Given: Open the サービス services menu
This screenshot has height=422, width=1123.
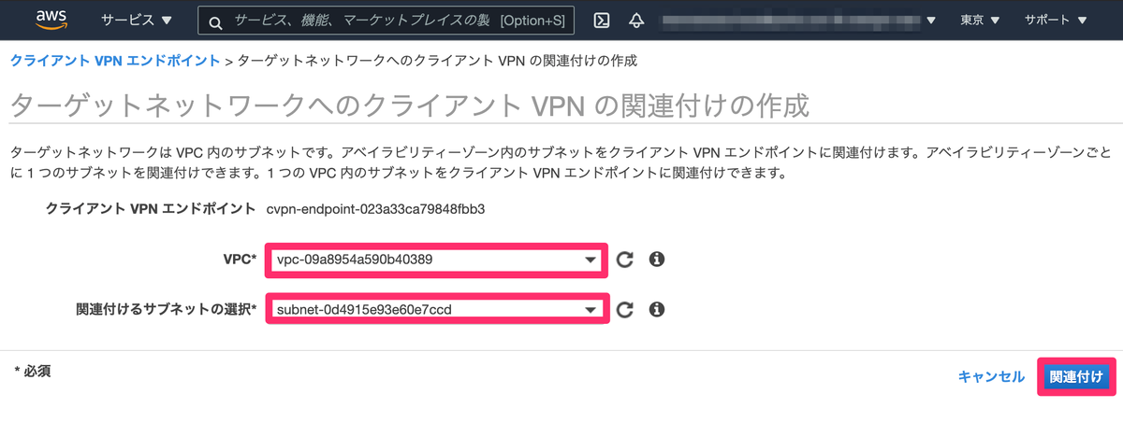Looking at the screenshot, I should [x=137, y=21].
